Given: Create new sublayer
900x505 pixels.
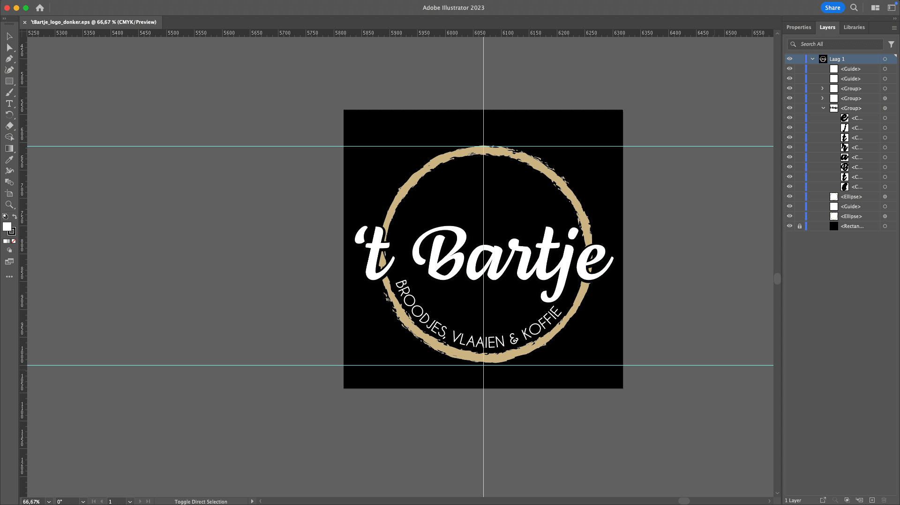Looking at the screenshot, I should tap(859, 500).
